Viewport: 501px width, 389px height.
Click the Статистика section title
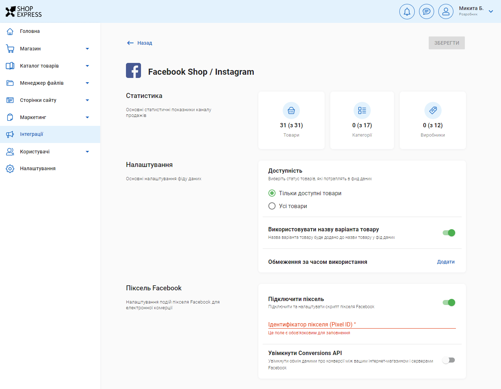point(144,96)
